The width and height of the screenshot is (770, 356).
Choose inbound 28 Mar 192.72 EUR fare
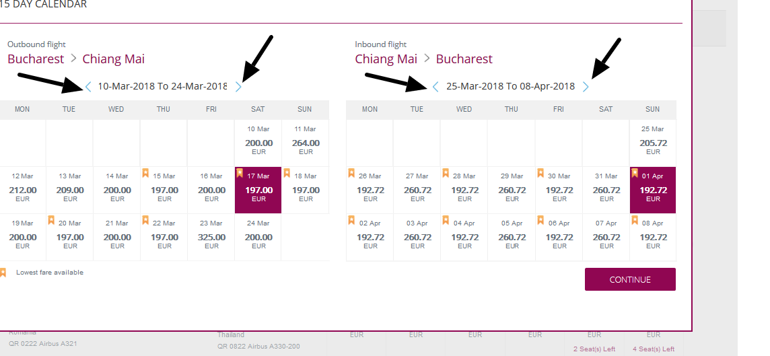(x=464, y=190)
